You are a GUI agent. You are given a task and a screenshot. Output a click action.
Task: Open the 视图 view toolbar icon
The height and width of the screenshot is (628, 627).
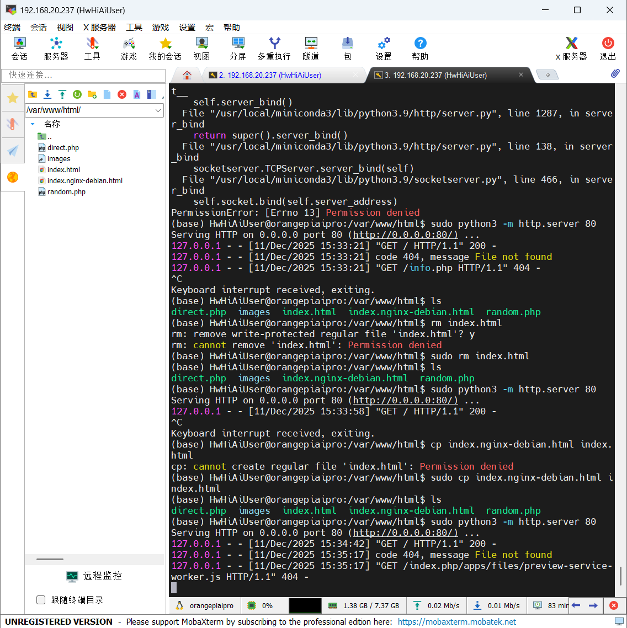(x=201, y=49)
